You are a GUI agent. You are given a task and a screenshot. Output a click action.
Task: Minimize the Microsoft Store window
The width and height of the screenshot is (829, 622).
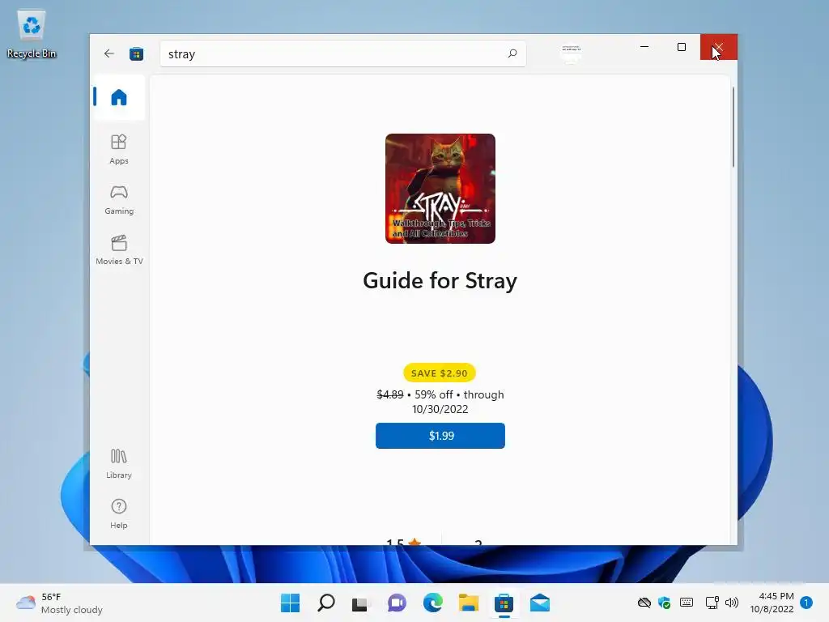click(x=644, y=47)
